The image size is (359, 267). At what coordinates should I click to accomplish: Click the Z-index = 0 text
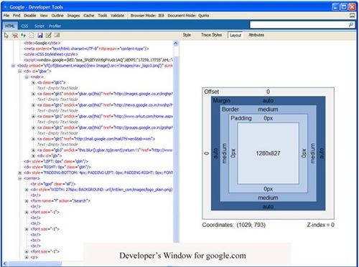click(321, 225)
